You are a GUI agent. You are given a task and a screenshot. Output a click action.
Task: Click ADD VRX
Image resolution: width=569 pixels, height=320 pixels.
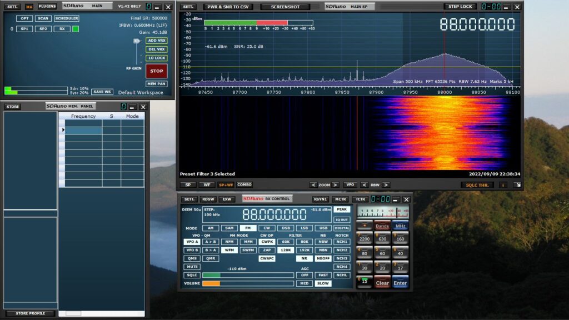click(x=157, y=41)
